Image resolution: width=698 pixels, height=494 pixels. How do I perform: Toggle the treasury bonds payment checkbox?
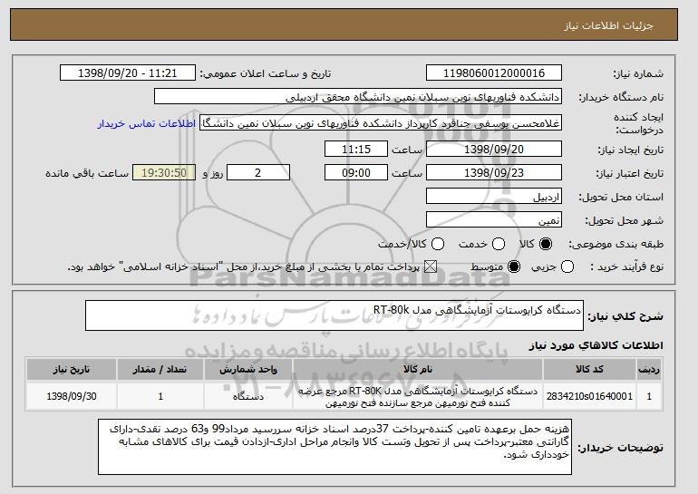(430, 267)
